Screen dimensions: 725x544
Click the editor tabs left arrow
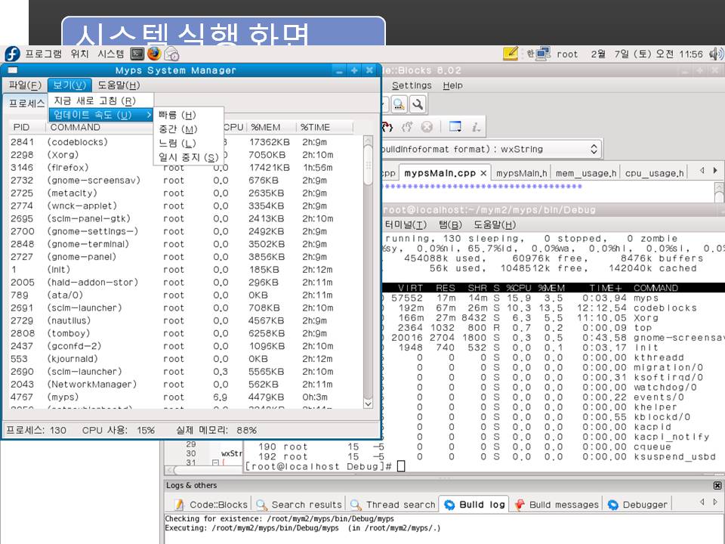pyautogui.click(x=702, y=171)
